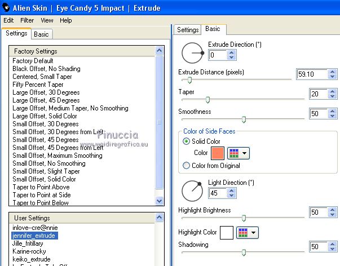Decrease Highlight Brightness with down arrow
340x266 pixels.
pyautogui.click(x=333, y=214)
